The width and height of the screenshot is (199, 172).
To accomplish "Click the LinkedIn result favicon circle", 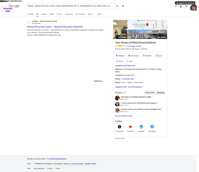I will pos(29,22).
